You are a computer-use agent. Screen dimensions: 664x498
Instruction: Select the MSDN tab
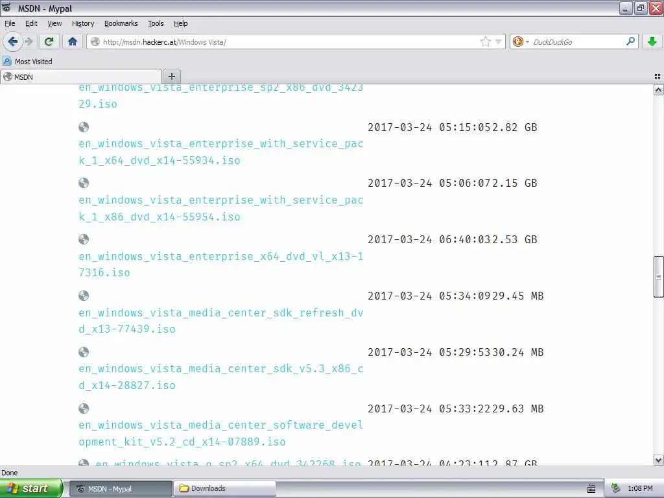click(81, 77)
